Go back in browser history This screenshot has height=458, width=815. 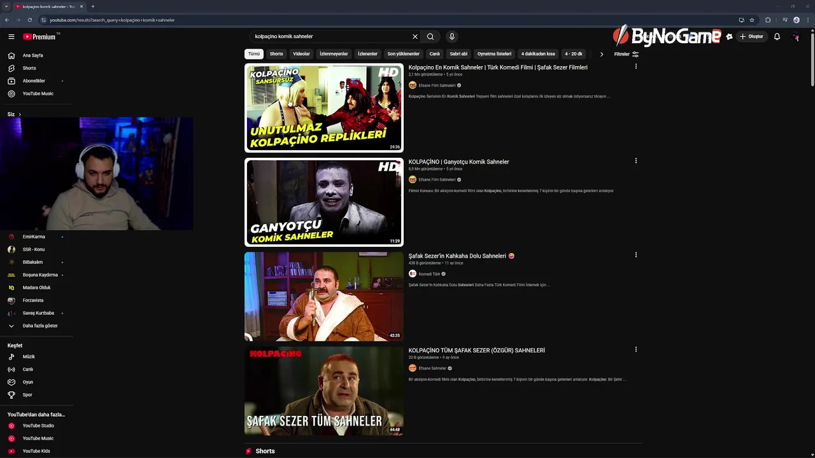7,20
